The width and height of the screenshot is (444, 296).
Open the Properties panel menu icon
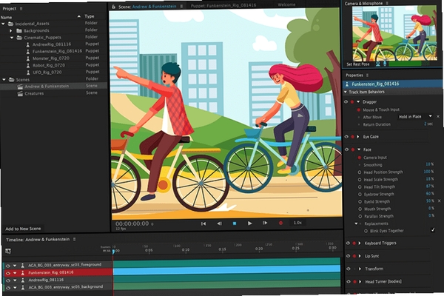click(x=367, y=75)
